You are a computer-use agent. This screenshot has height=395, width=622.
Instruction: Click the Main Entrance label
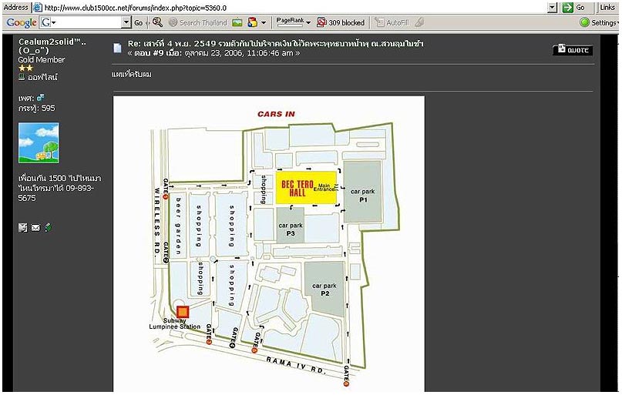(x=324, y=187)
